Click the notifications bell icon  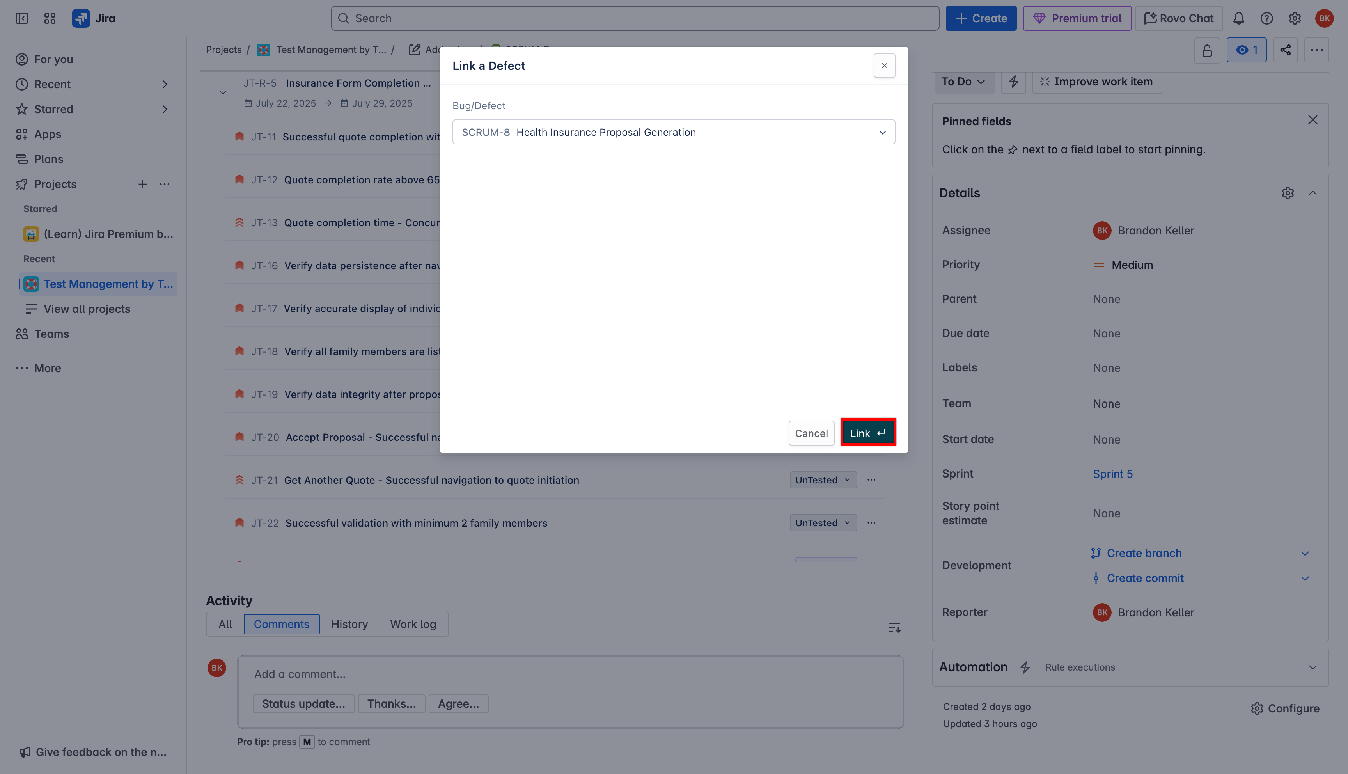1238,19
